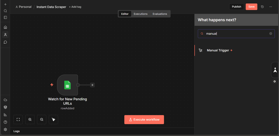Click the cloud icon in sidebar
Viewport: 279px width, 136px height.
point(5,100)
